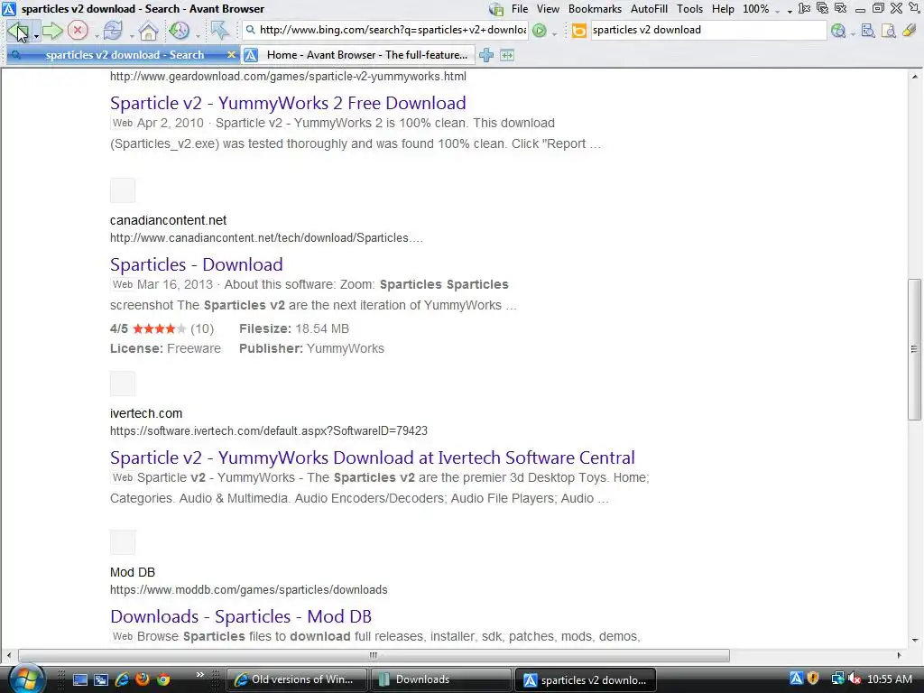924x693 pixels.
Task: Stop loading with the red X button
Action: coord(78,30)
